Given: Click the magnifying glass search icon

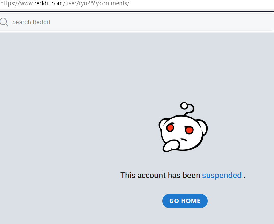Looking at the screenshot, I should 4,22.
